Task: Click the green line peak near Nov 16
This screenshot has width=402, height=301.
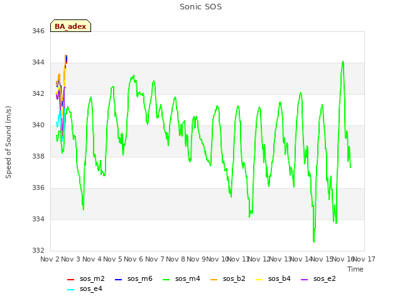Action: 343,61
